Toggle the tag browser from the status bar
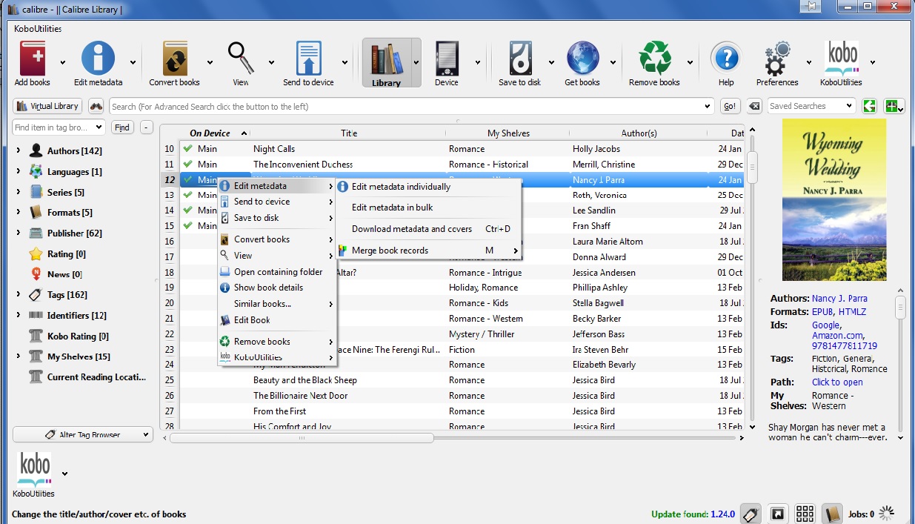915x524 pixels. pos(751,513)
